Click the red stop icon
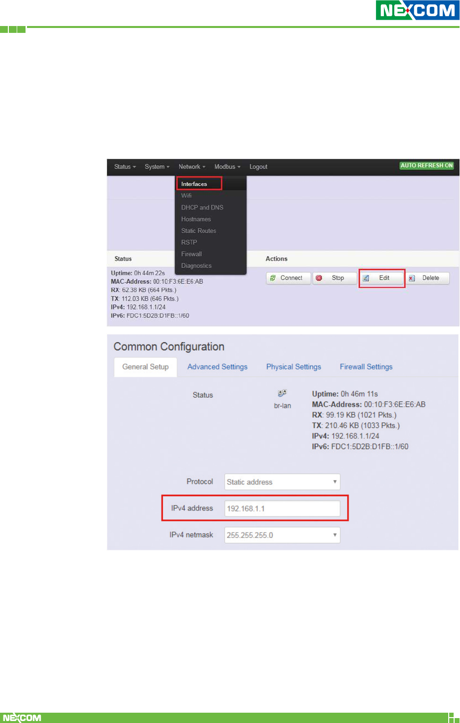 click(319, 278)
